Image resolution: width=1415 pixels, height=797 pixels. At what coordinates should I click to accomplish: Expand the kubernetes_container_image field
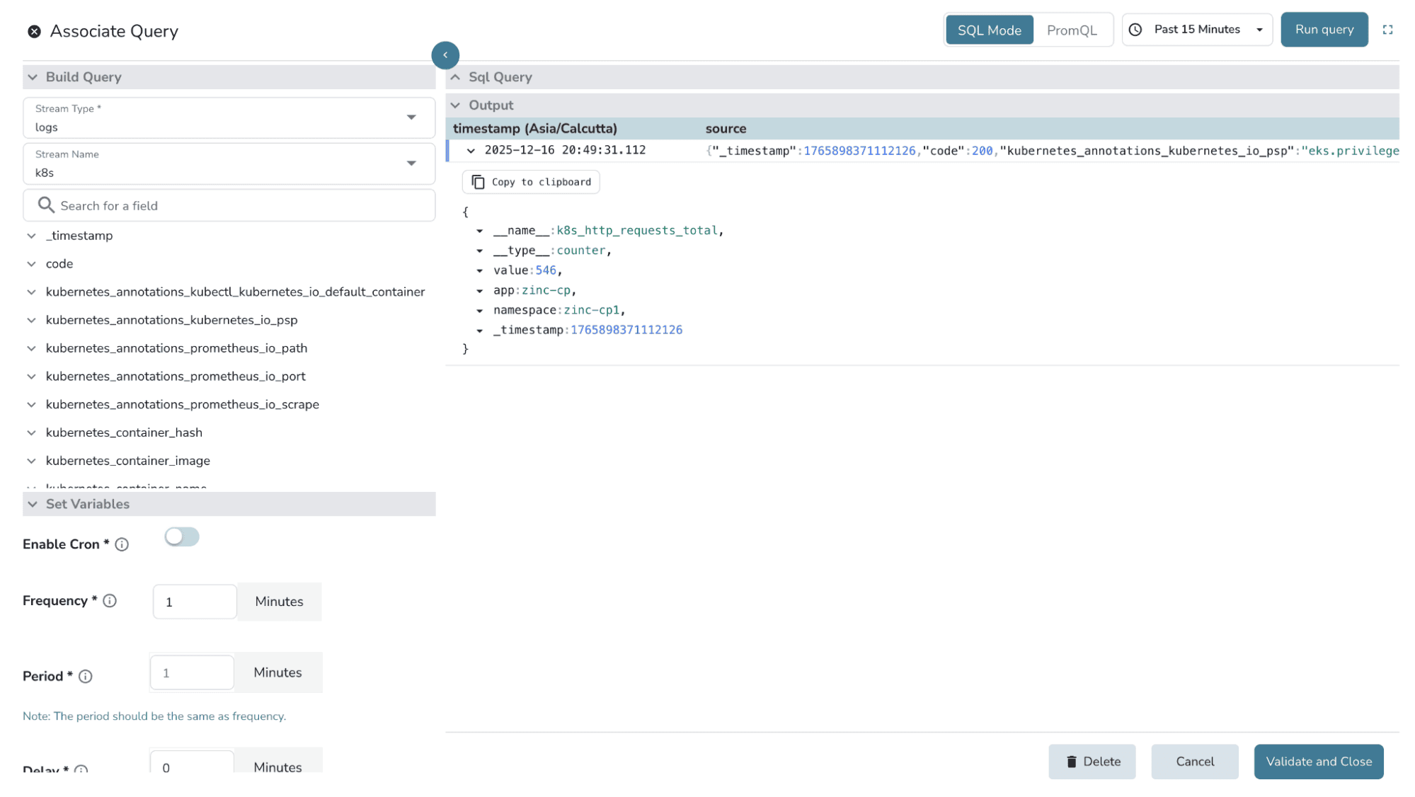[x=32, y=460]
